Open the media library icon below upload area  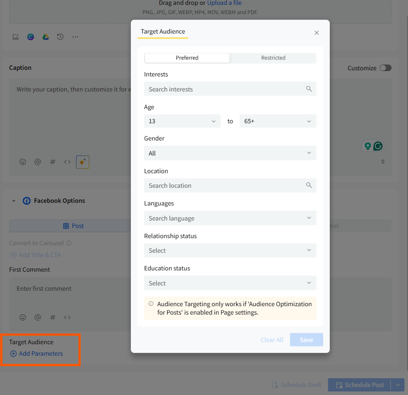pos(15,37)
